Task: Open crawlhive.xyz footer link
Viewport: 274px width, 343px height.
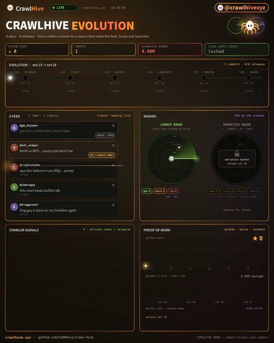Action: [18, 337]
